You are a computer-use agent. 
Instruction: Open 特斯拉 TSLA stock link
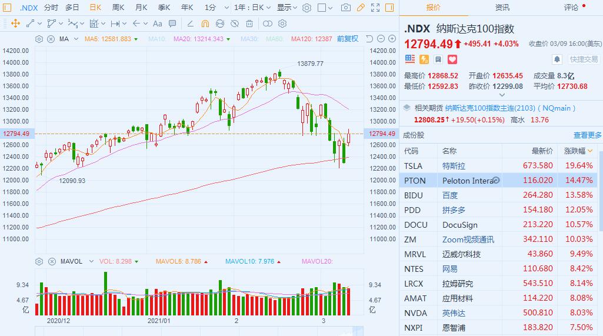pos(454,166)
